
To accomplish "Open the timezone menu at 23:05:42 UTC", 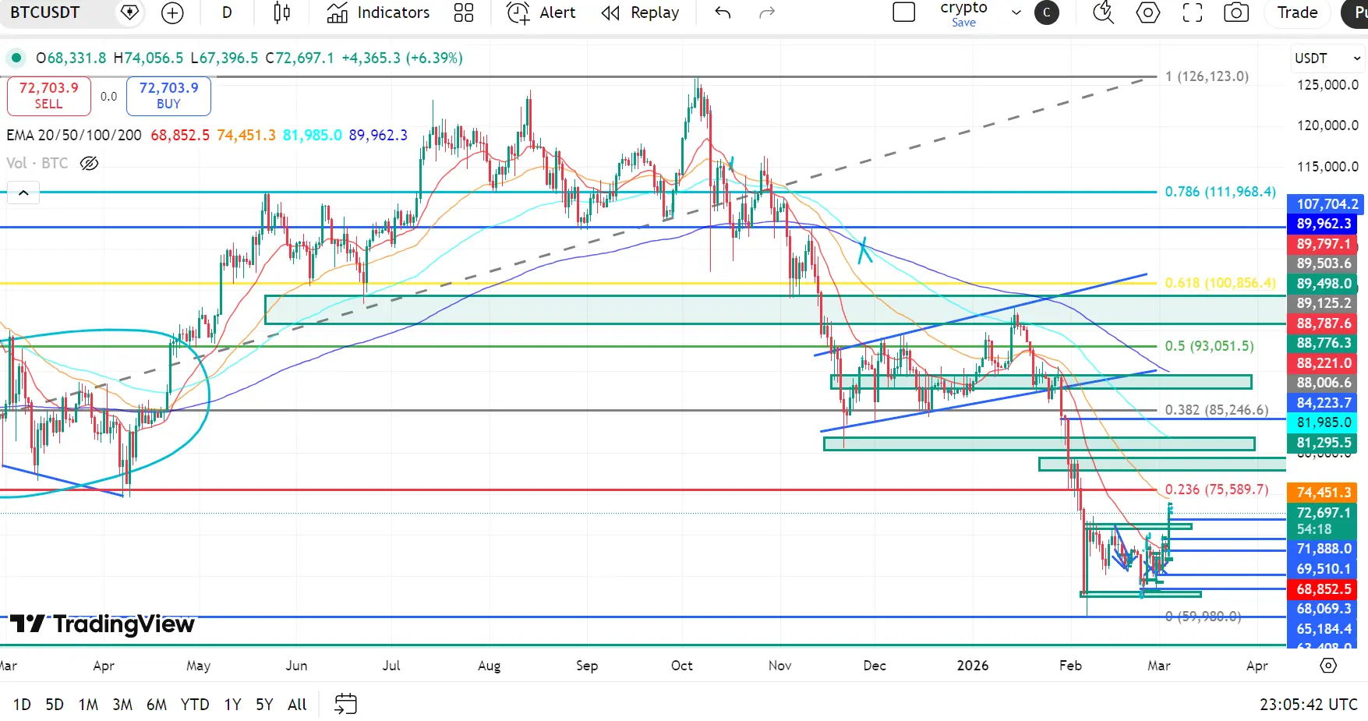I will pos(1309,705).
